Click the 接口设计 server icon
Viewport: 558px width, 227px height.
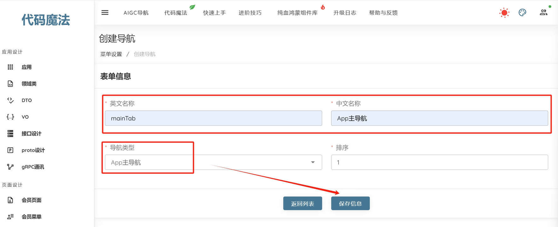point(10,133)
